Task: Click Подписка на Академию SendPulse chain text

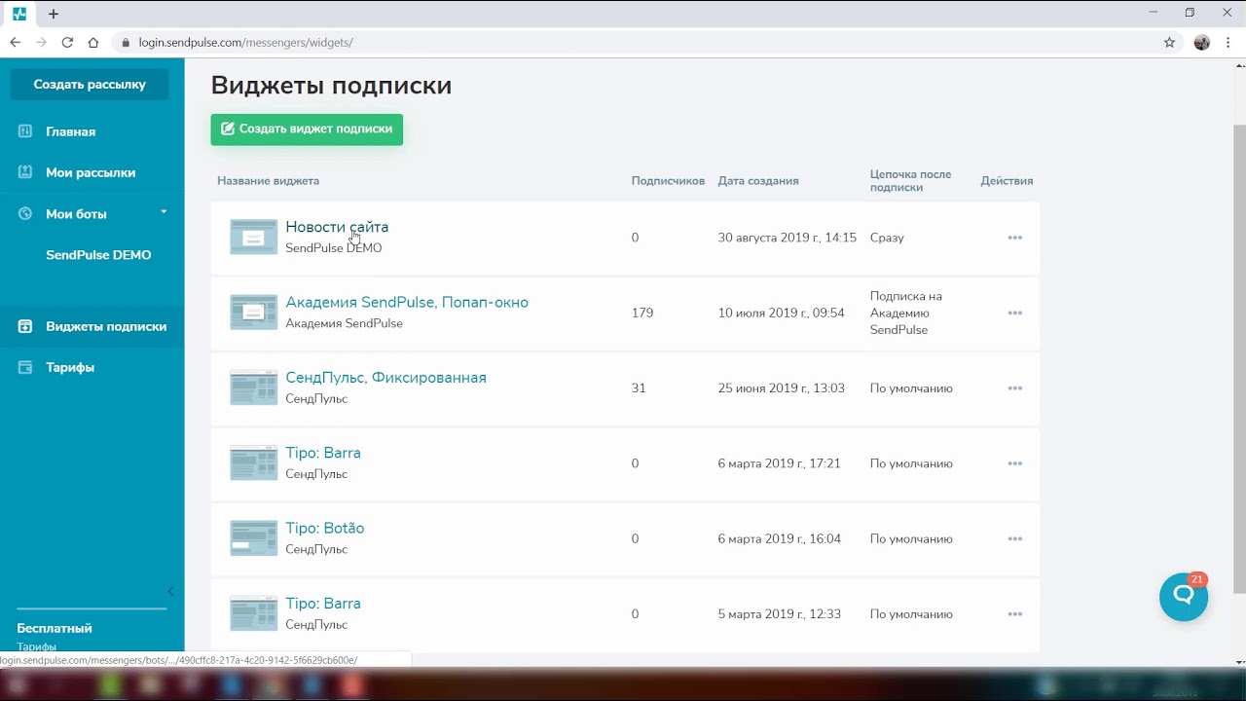Action: pos(906,313)
